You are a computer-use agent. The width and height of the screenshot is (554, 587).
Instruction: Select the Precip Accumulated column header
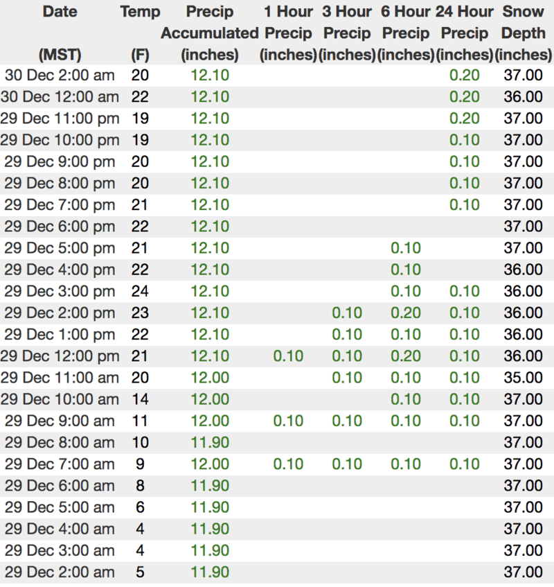(x=209, y=33)
